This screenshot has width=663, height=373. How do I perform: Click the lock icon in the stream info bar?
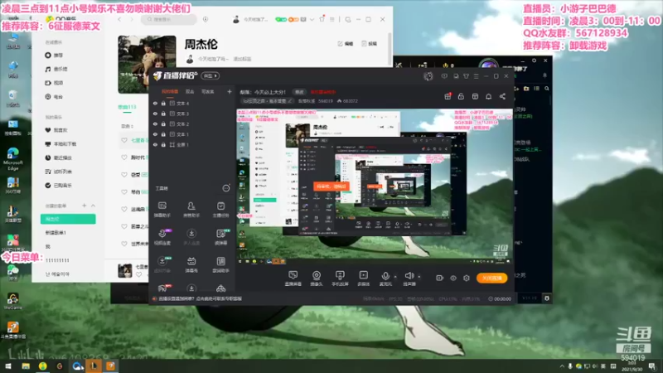[461, 96]
